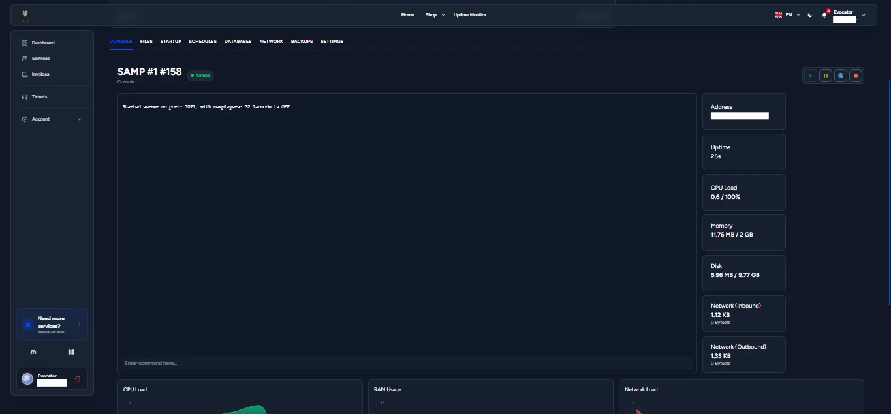Pause the server with the yellow icon
Image resolution: width=891 pixels, height=414 pixels.
[x=825, y=76]
